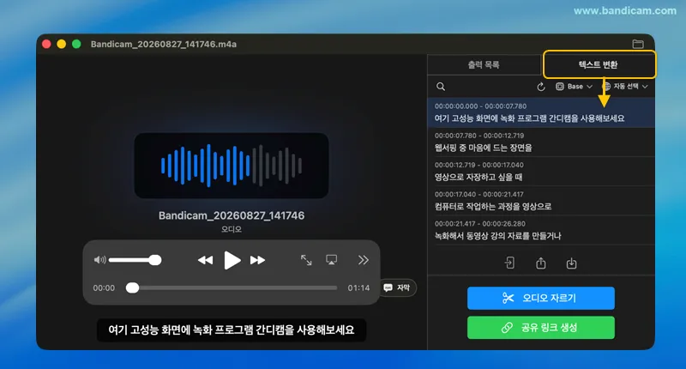Click the audio waveform thumbnail
Screen dimensions: 686x369
[232, 166]
